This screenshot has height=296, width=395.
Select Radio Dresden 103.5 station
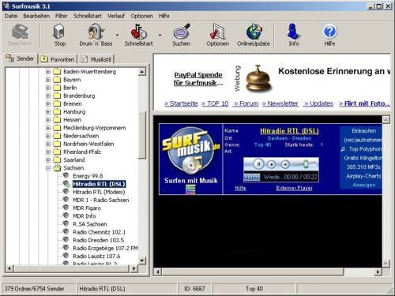click(98, 240)
